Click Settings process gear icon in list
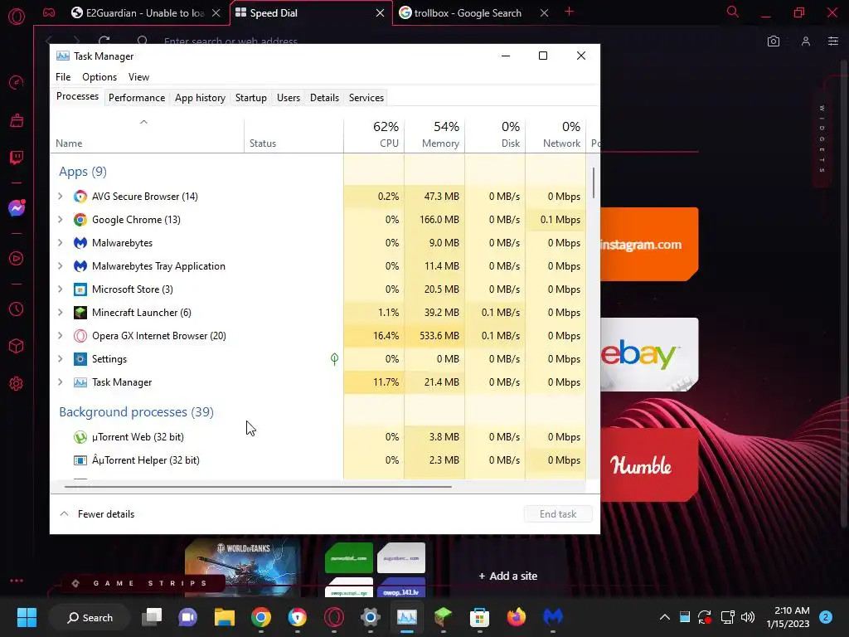The image size is (849, 637). pyautogui.click(x=80, y=359)
